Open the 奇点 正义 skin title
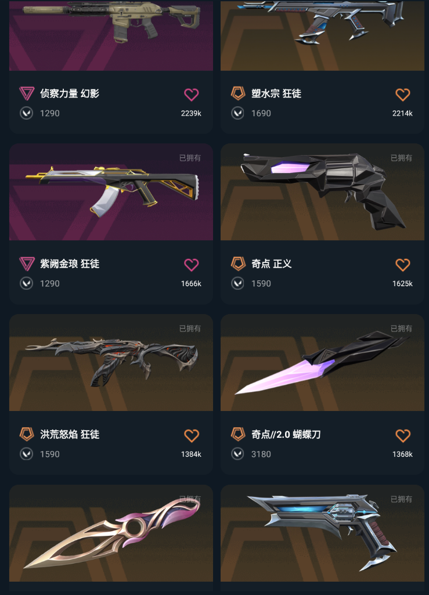The width and height of the screenshot is (429, 595). click(x=272, y=264)
